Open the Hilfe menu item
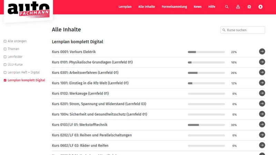This screenshot has height=155, width=276. (212, 7)
